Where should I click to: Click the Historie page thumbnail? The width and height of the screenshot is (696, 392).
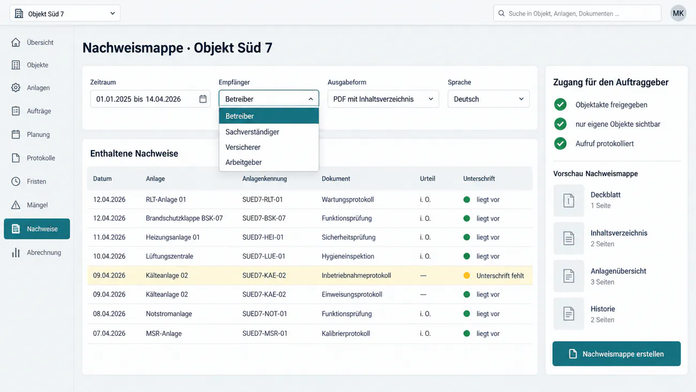point(569,314)
